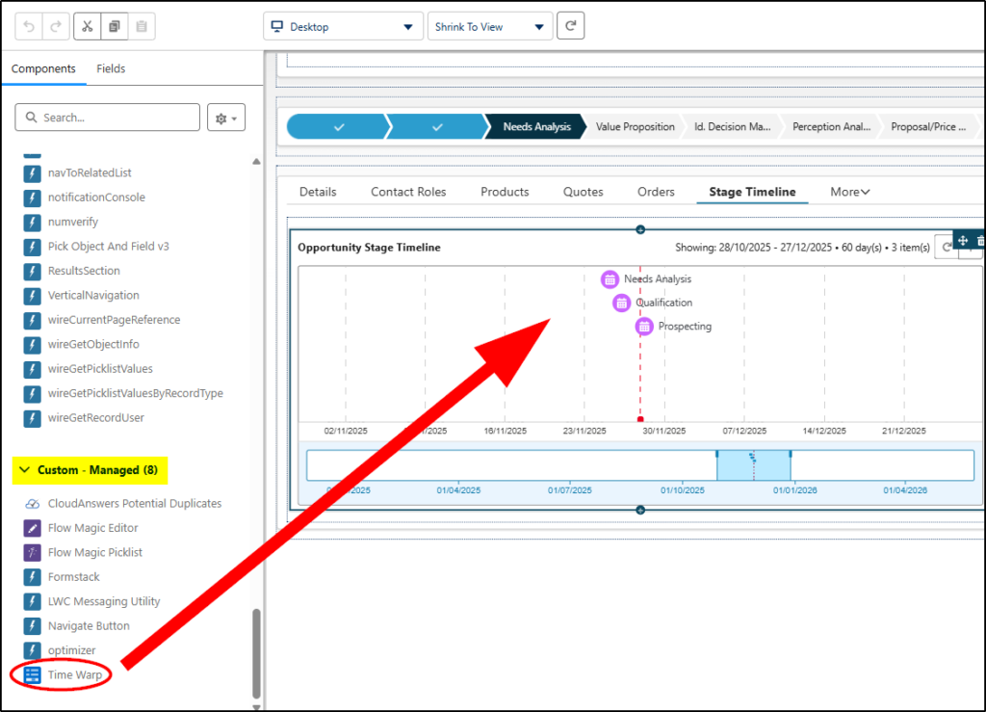This screenshot has width=986, height=712.
Task: Click the Prospecting calendar marker icon
Action: [x=644, y=327]
